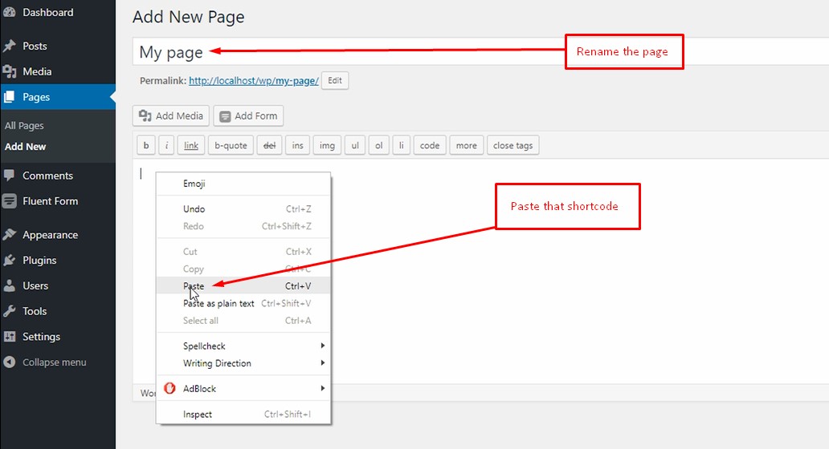Click the Posts pushpin icon
Image resolution: width=829 pixels, height=449 pixels.
point(9,46)
